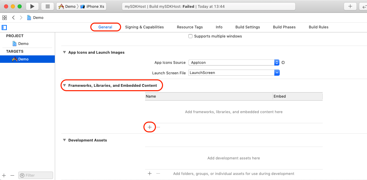This screenshot has height=180, width=367.
Task: Sort frameworks table by Name column
Action: tap(209, 96)
